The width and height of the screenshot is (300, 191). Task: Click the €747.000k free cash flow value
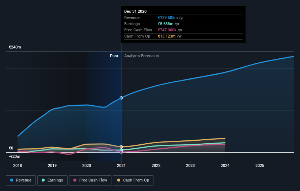click(x=167, y=30)
